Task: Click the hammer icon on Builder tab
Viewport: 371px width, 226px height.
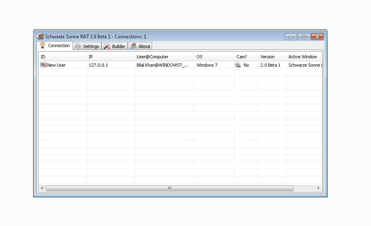Action: (107, 46)
